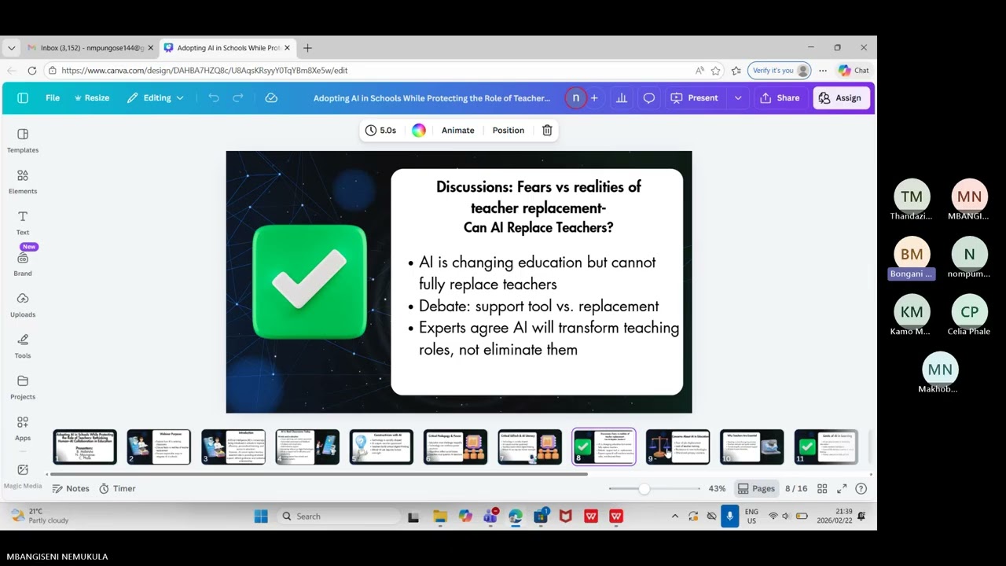Select page 1 thumbnail
1006x566 pixels.
click(85, 447)
